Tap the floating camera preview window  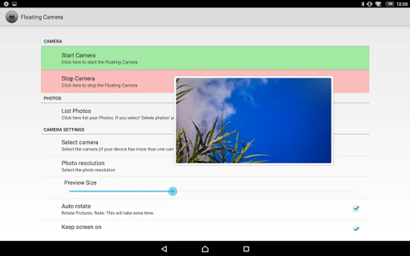tap(253, 121)
